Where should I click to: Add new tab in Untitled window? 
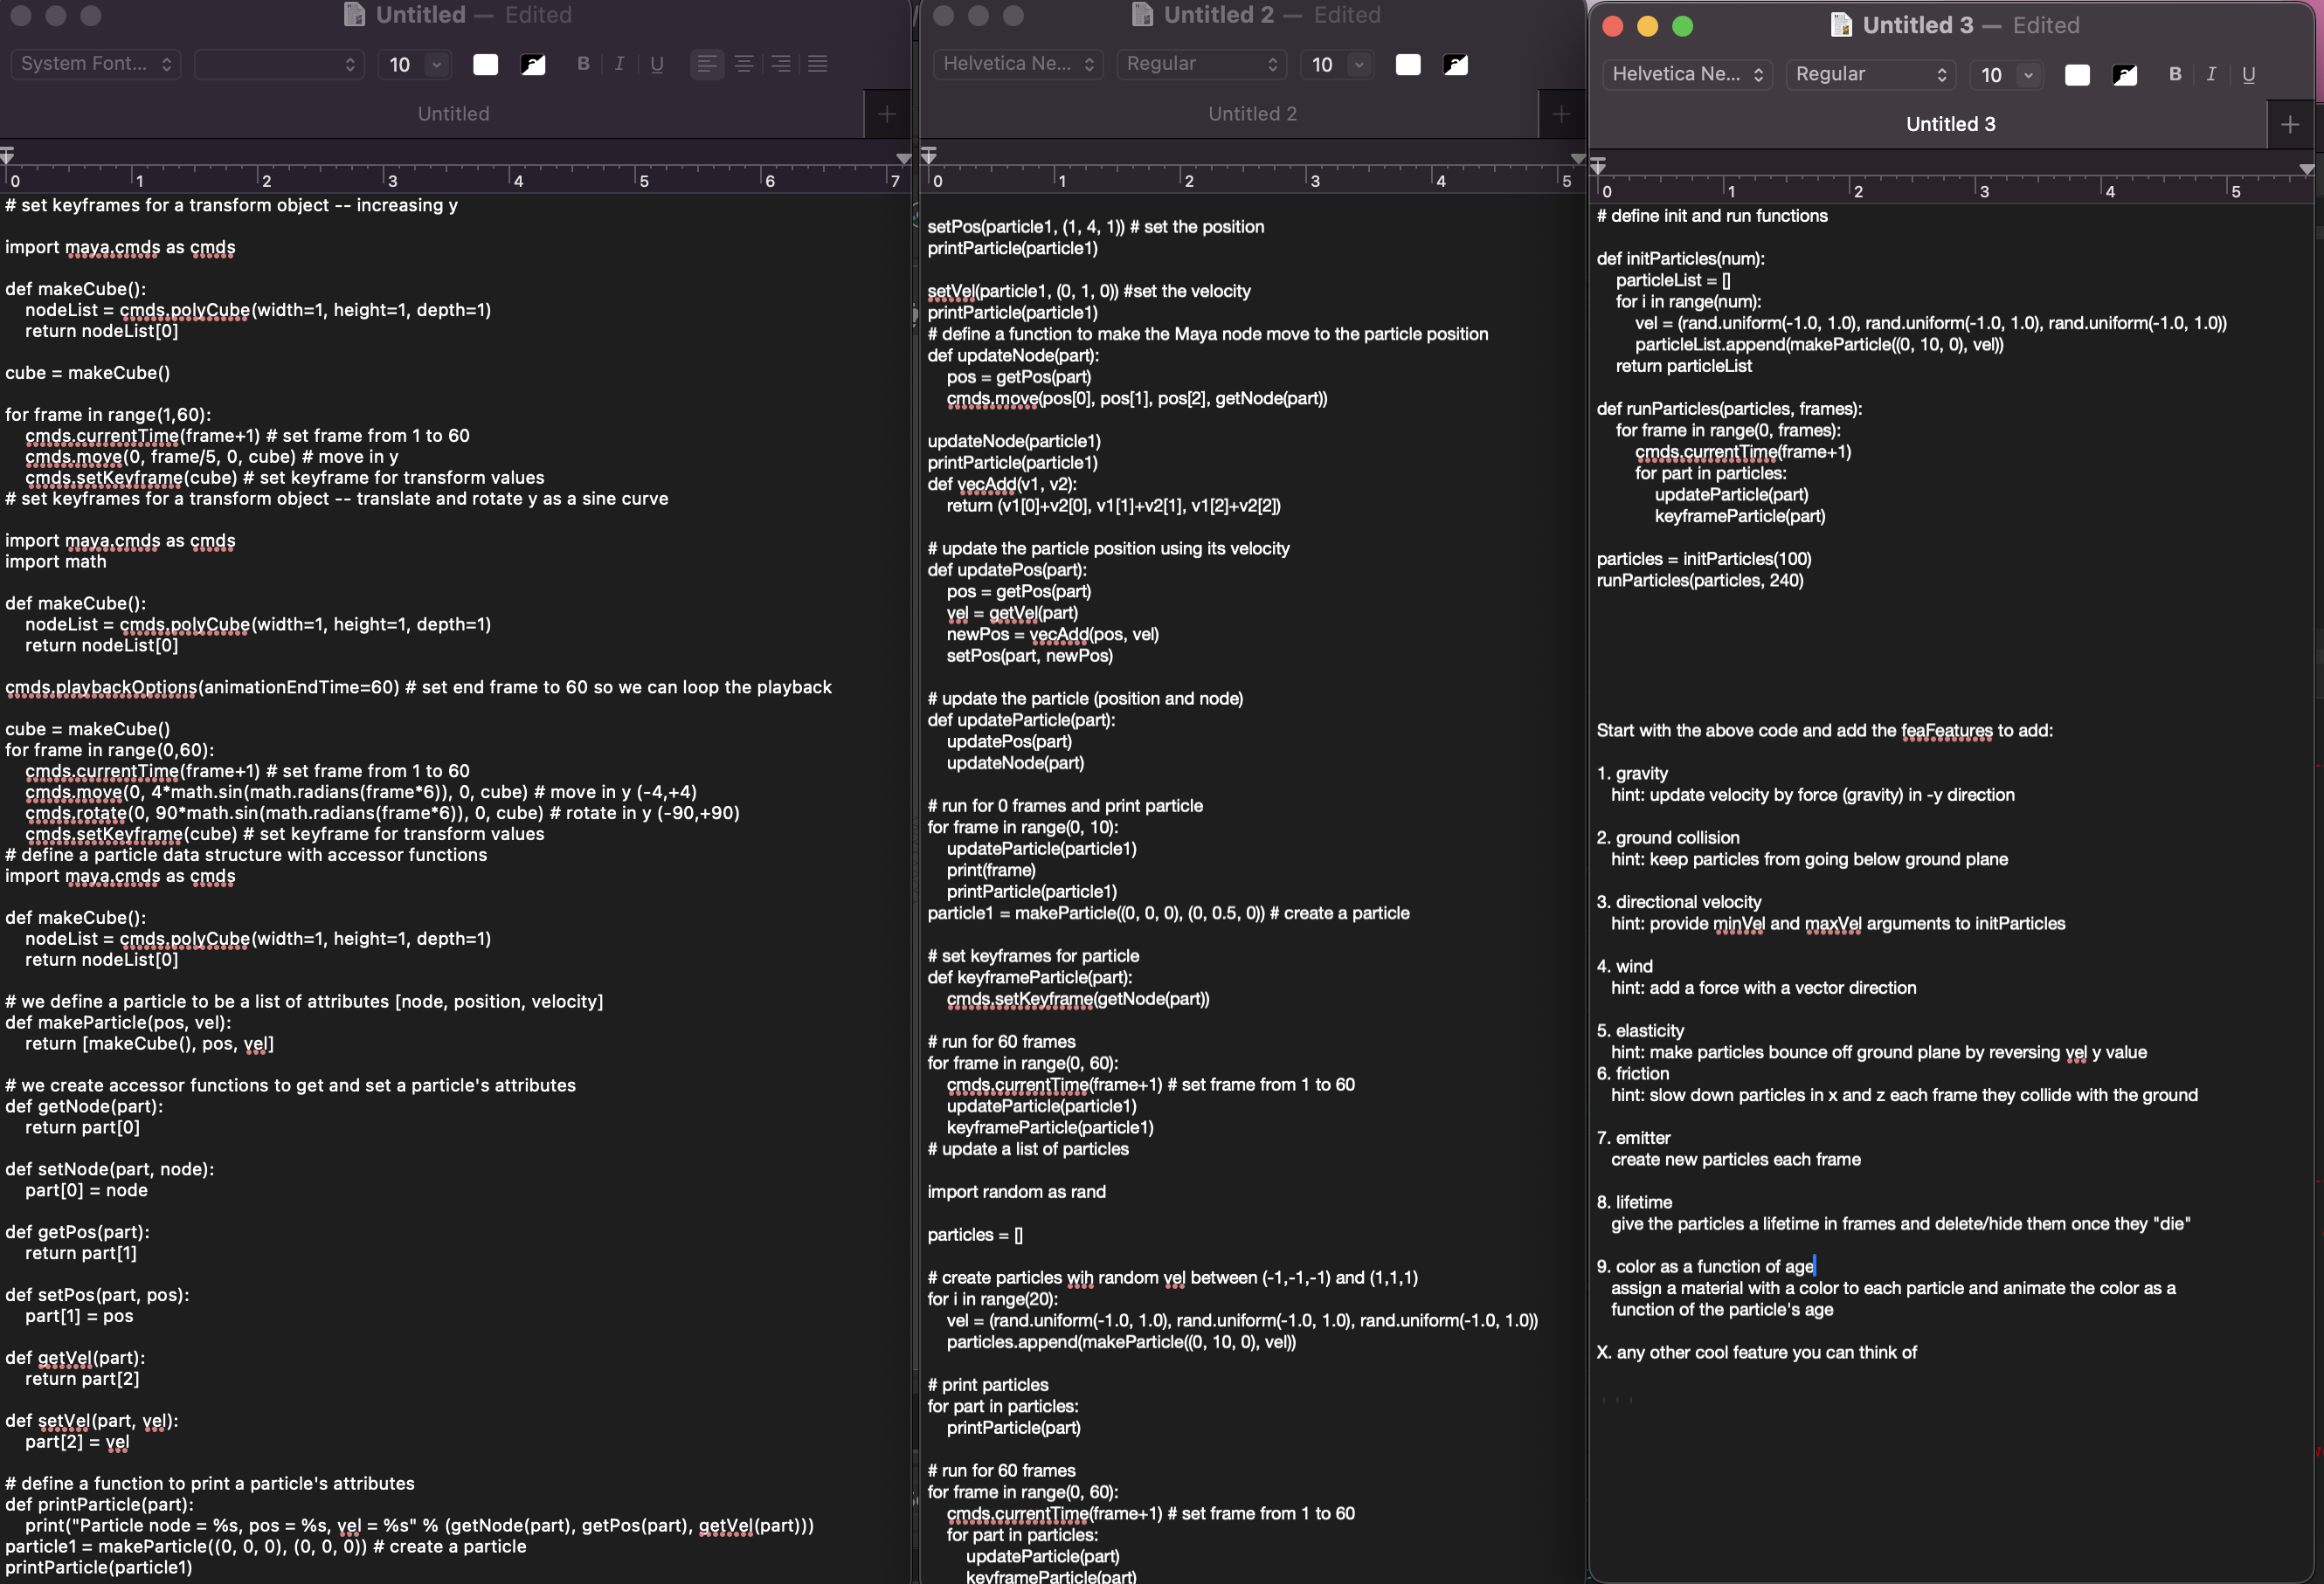886,114
